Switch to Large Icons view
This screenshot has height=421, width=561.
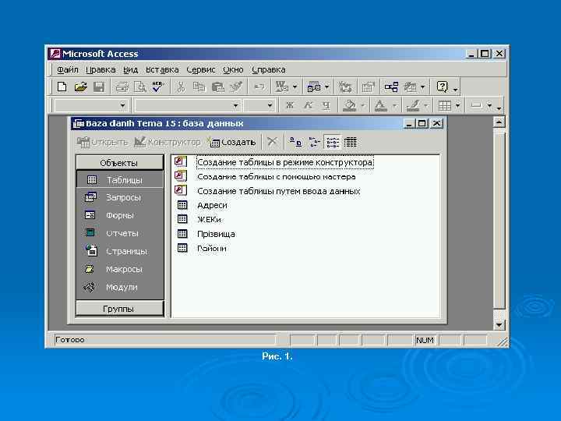(295, 142)
